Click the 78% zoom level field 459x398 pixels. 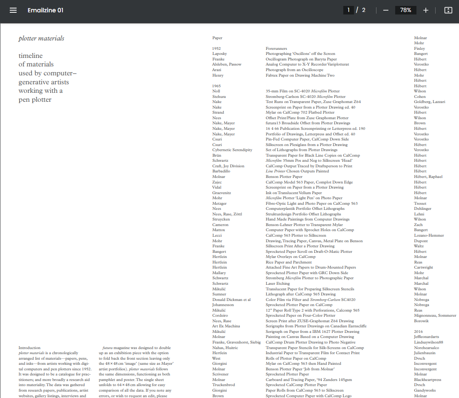405,10
